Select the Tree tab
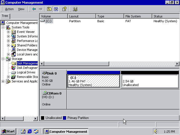 (5, 16)
